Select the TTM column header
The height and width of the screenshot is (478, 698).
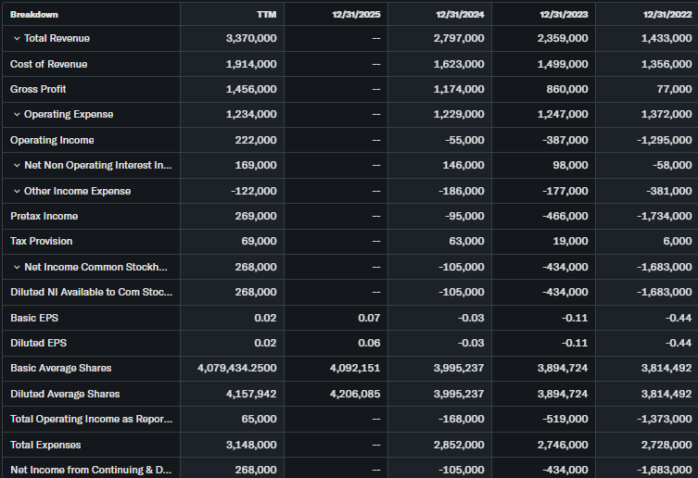point(266,14)
